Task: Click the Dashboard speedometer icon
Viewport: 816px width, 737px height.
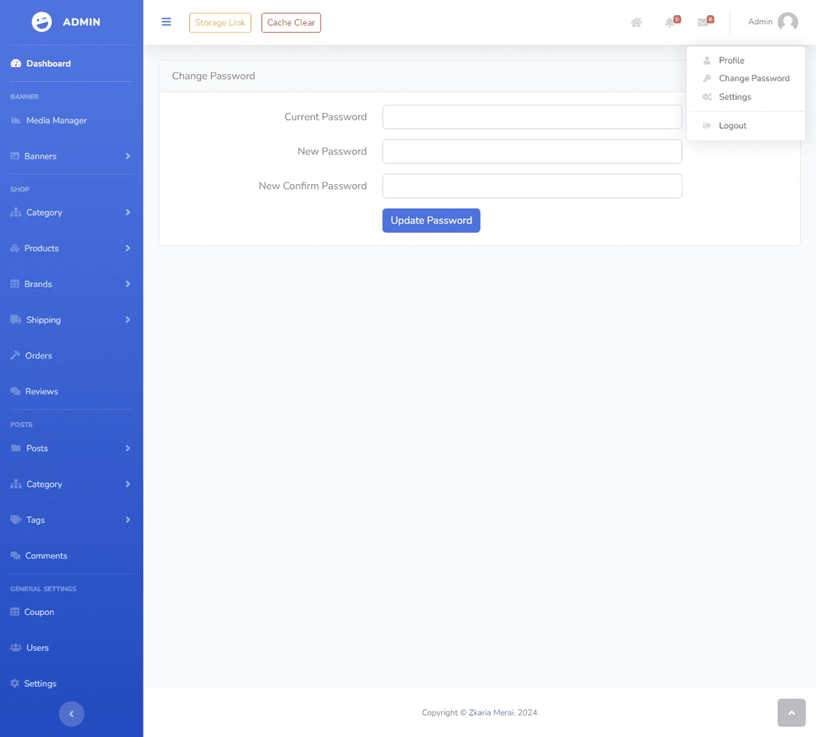Action: (16, 64)
